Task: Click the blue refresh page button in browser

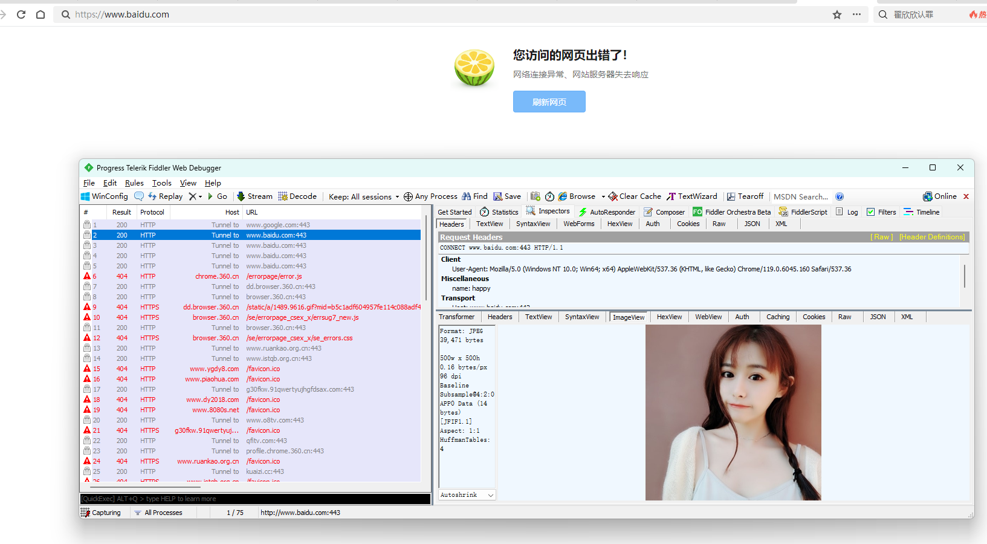Action: (549, 102)
